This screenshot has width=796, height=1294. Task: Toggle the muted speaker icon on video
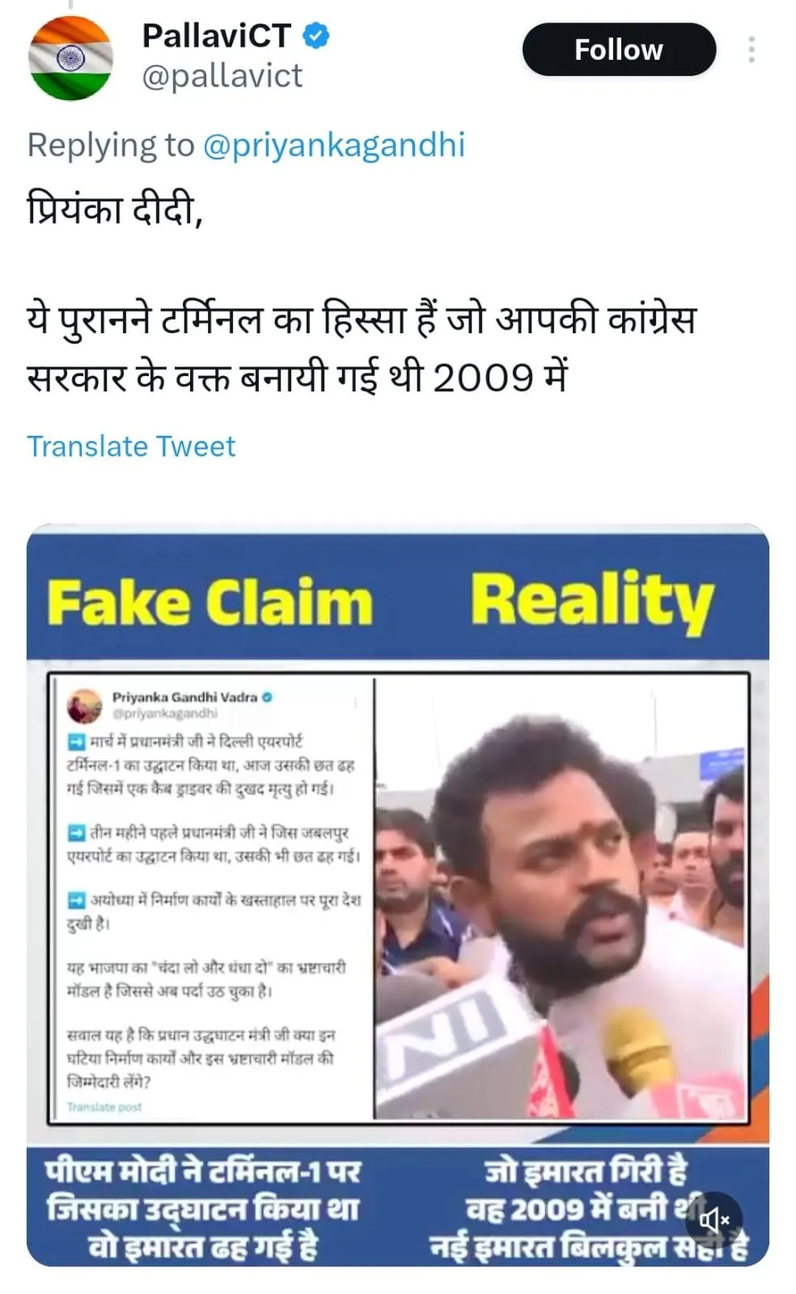[715, 1219]
